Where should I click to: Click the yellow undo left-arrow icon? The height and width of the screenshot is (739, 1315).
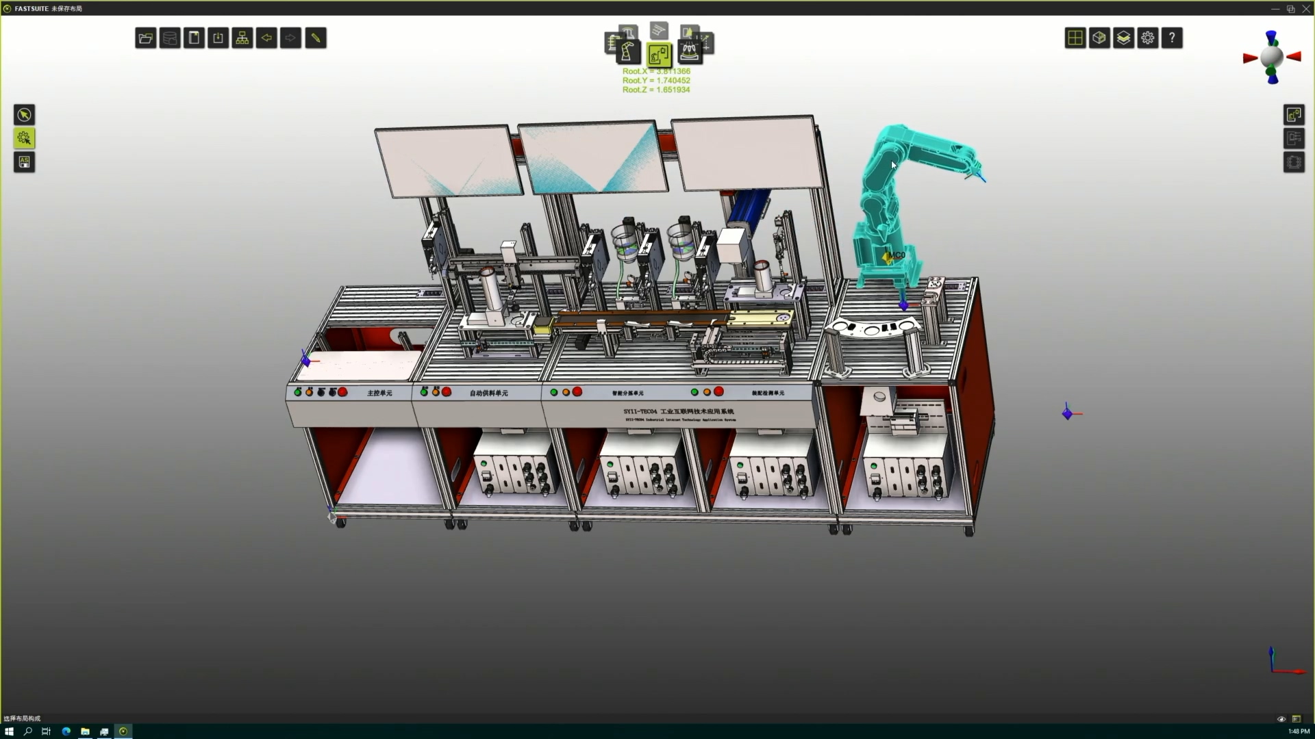pos(266,38)
